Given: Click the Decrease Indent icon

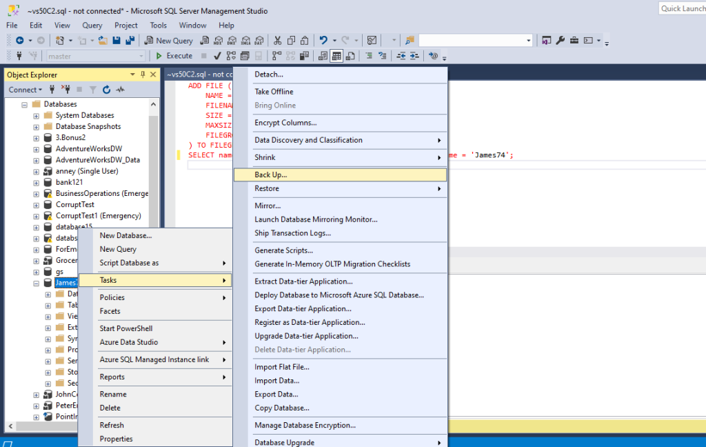Looking at the screenshot, I should click(x=401, y=56).
